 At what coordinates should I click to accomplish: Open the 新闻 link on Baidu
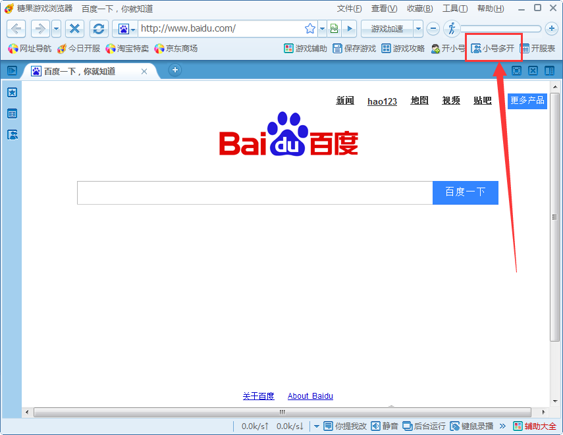click(345, 101)
